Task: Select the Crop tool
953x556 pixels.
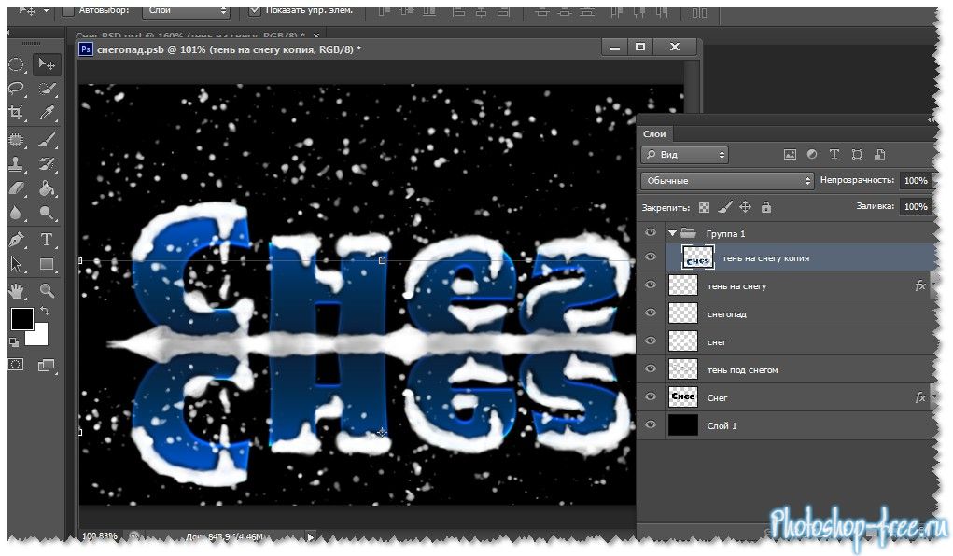Action: [x=17, y=113]
